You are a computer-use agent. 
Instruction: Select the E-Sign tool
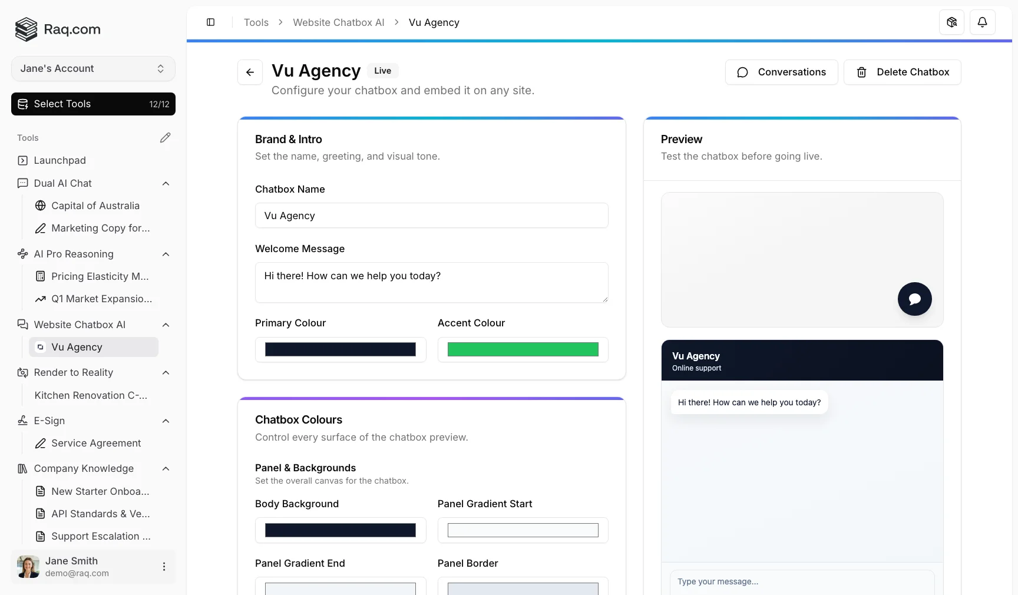[49, 421]
